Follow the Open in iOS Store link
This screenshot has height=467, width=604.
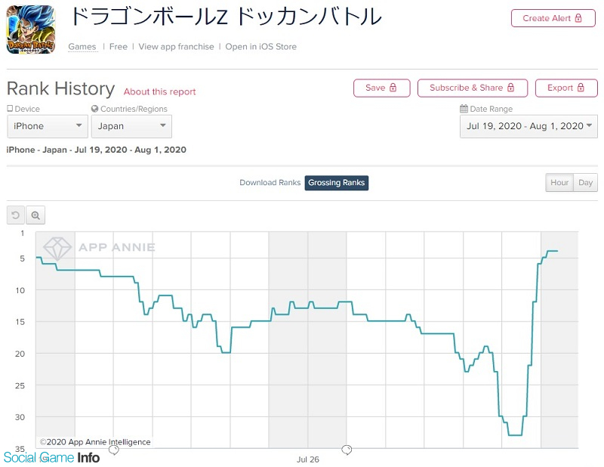(x=260, y=47)
